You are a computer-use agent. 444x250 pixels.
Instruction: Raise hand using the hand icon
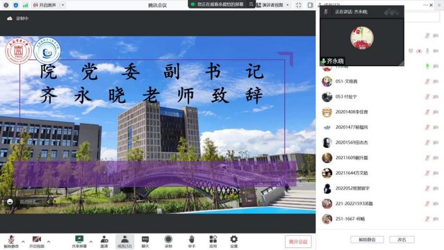[x=192, y=242]
